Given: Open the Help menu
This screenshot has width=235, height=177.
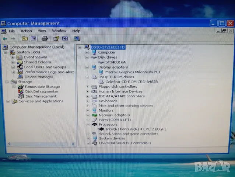Looking at the screenshot, I should pyautogui.click(x=76, y=31).
